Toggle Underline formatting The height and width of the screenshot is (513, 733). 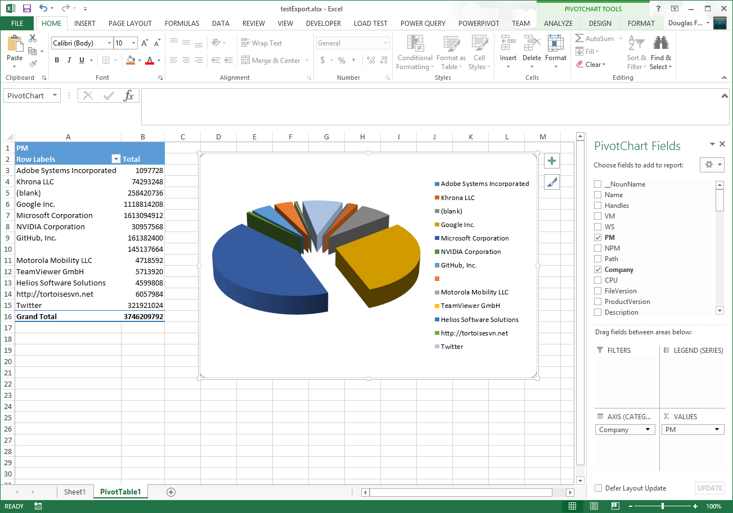pos(82,60)
